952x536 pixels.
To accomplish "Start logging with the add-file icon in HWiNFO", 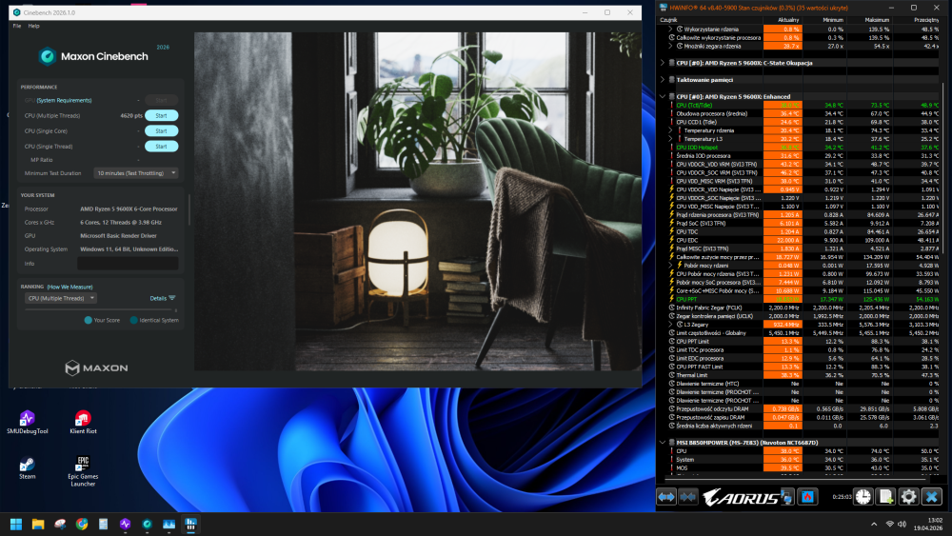I will click(x=885, y=497).
